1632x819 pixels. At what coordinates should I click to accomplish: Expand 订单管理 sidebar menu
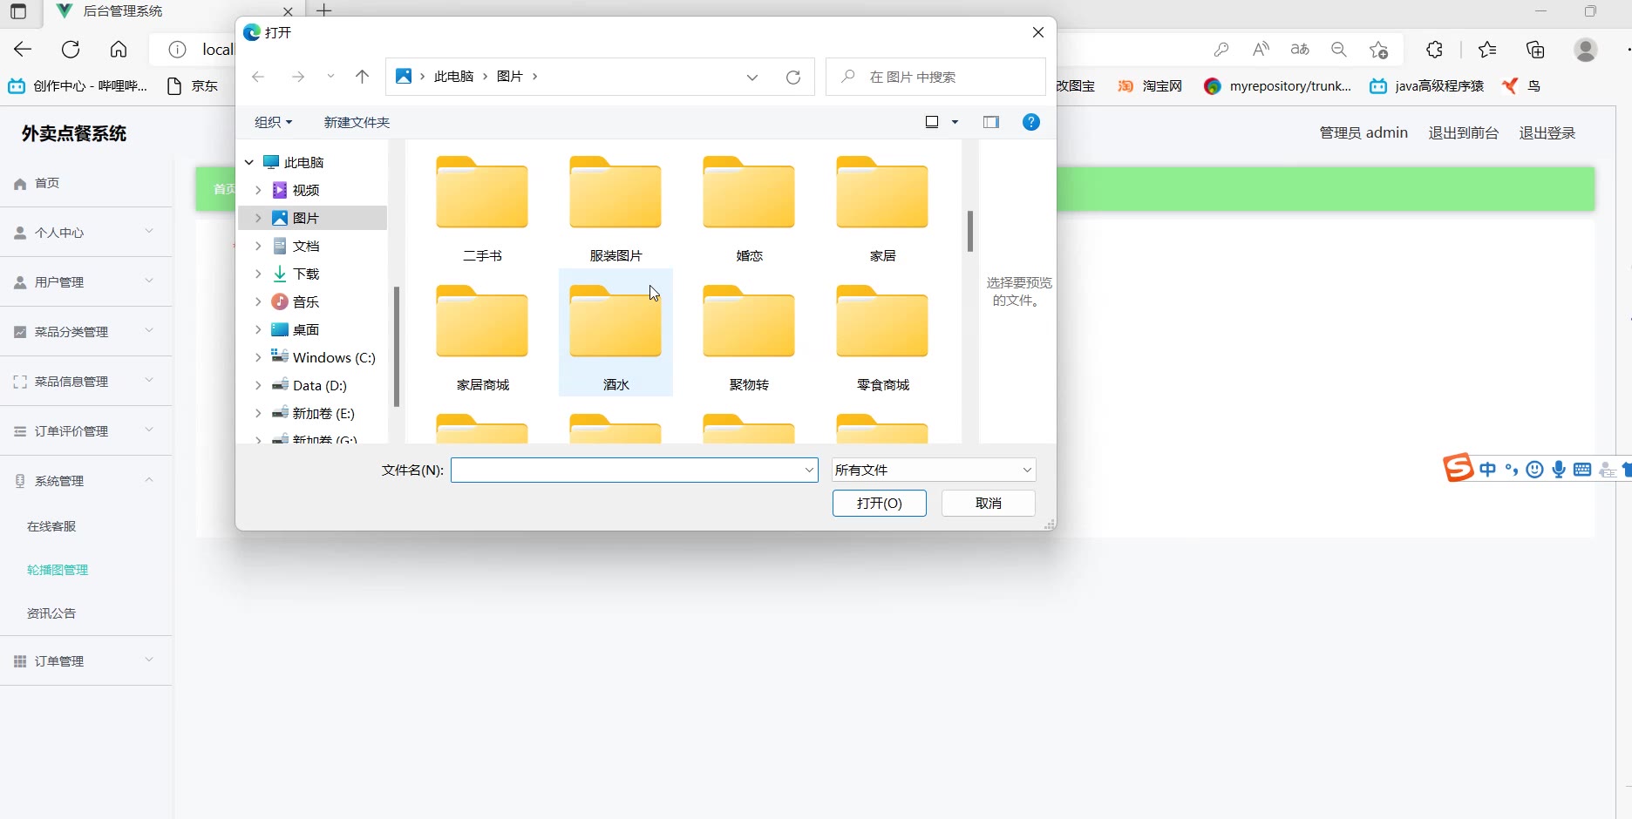[85, 661]
